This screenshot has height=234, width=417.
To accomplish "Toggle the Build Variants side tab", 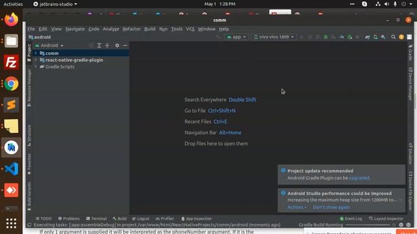I will (x=29, y=196).
